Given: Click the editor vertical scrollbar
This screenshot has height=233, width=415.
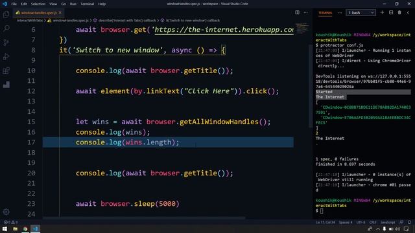Looking at the screenshot, I should (x=310, y=86).
